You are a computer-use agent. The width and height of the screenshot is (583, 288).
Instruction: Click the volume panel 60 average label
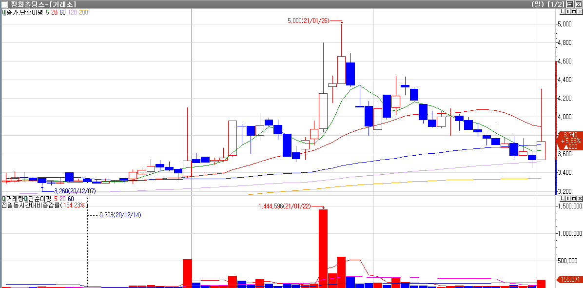tap(71, 199)
